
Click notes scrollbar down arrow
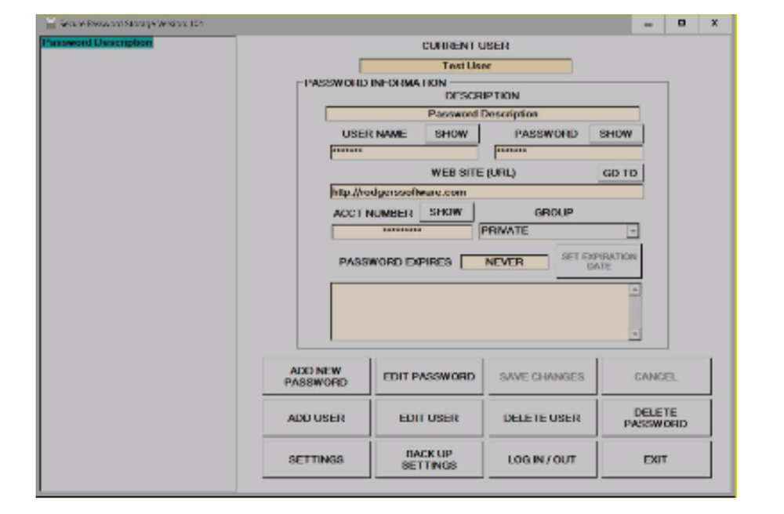tap(634, 334)
